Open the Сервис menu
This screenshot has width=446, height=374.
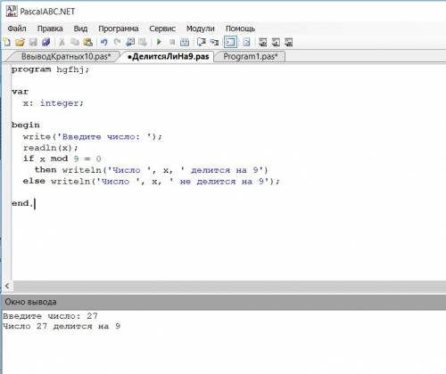coord(162,28)
